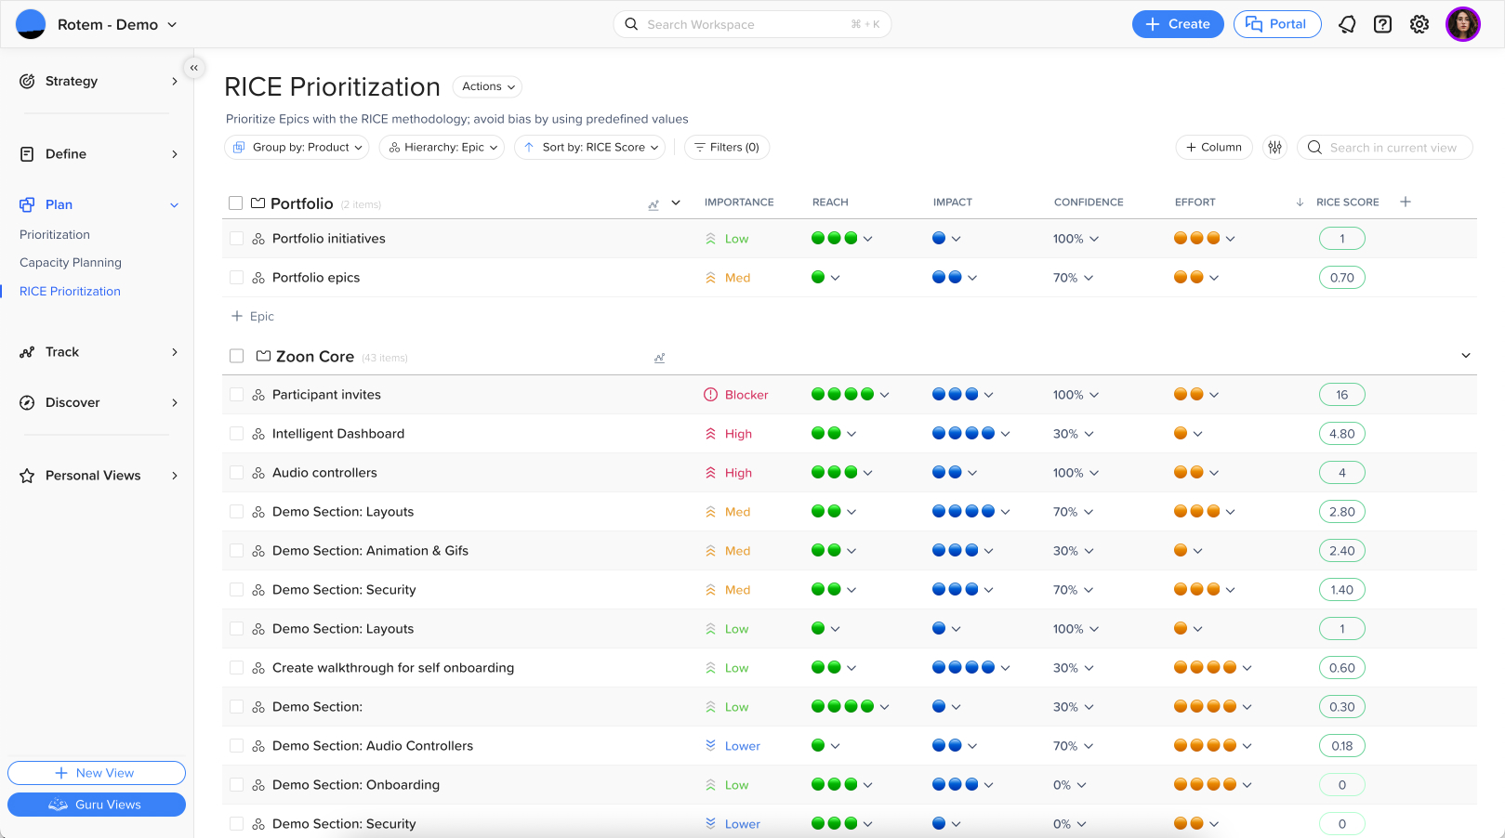Click the plus icon after RICE Score column

(1406, 202)
